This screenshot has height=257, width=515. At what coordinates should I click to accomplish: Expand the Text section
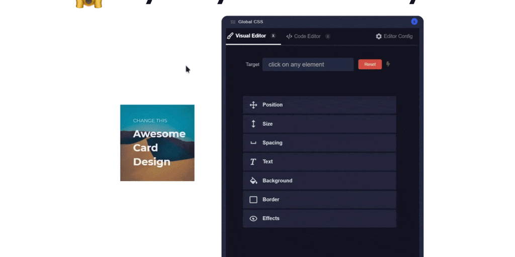pyautogui.click(x=319, y=162)
